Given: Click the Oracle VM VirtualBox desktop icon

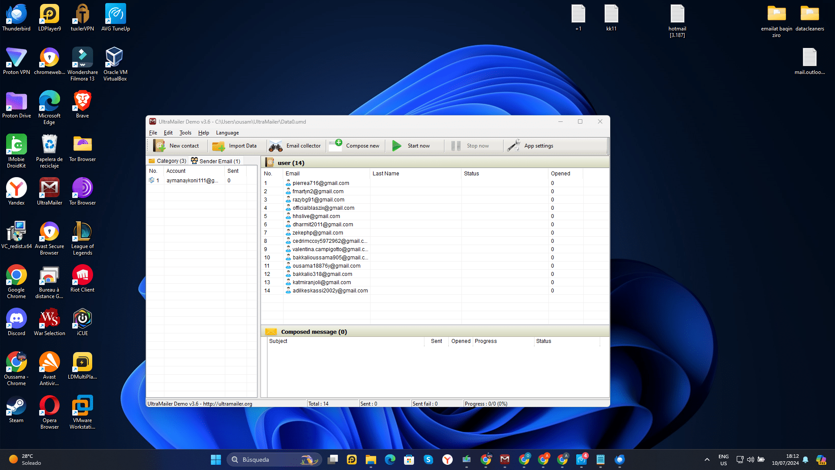Looking at the screenshot, I should coord(116,64).
